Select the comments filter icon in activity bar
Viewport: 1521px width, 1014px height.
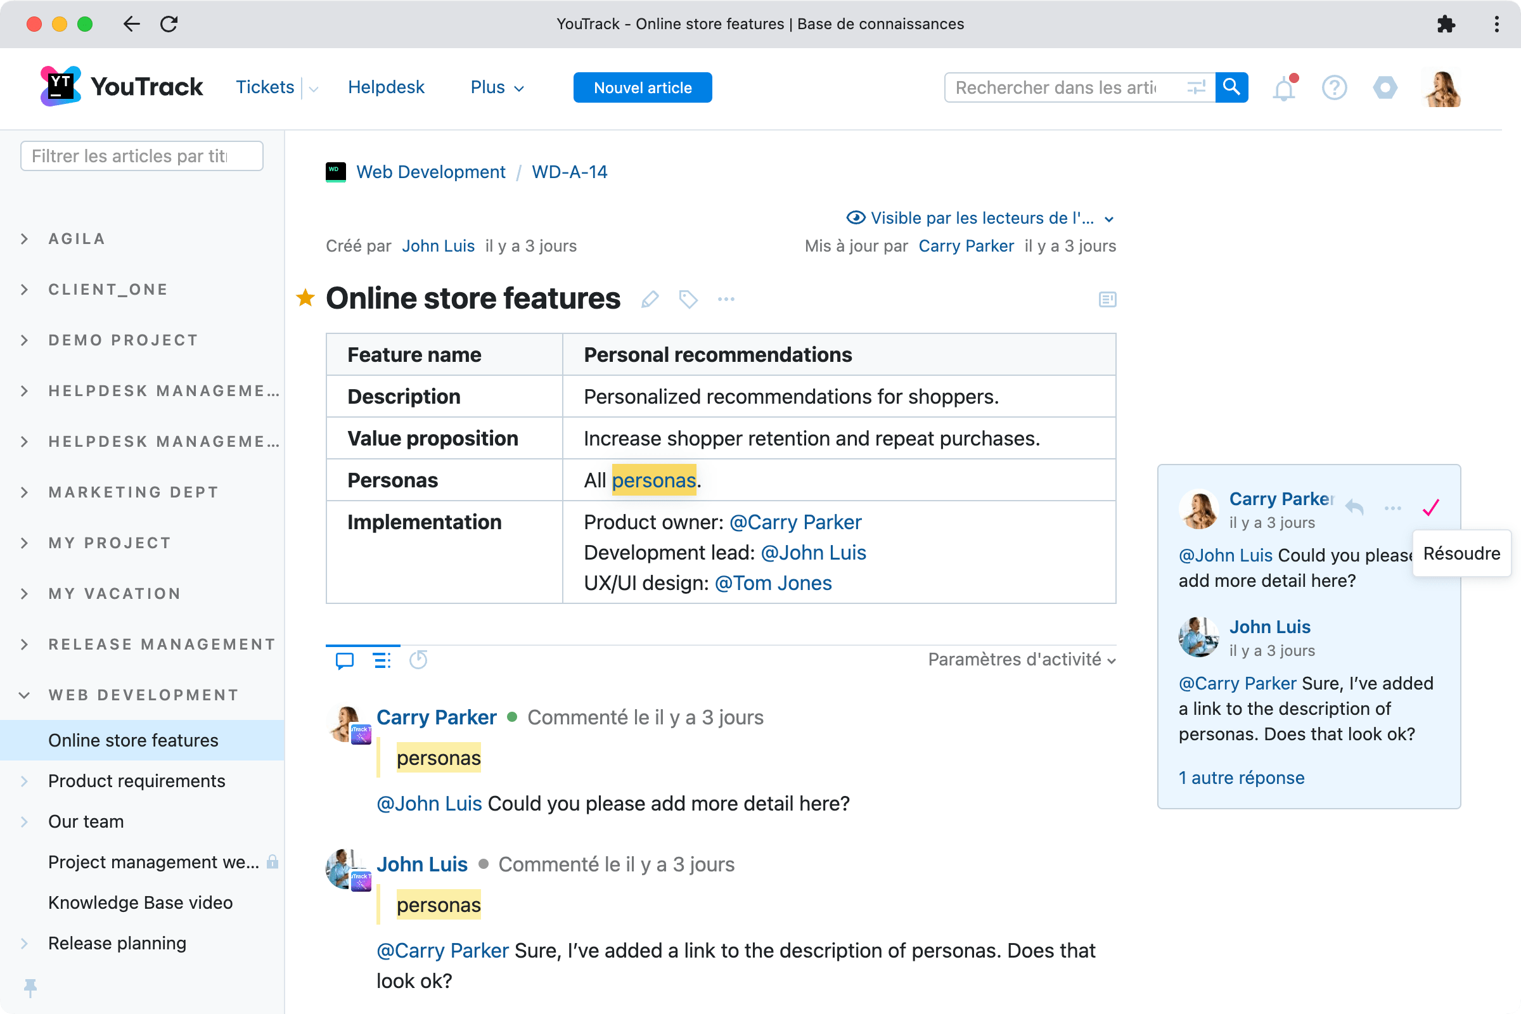(344, 660)
